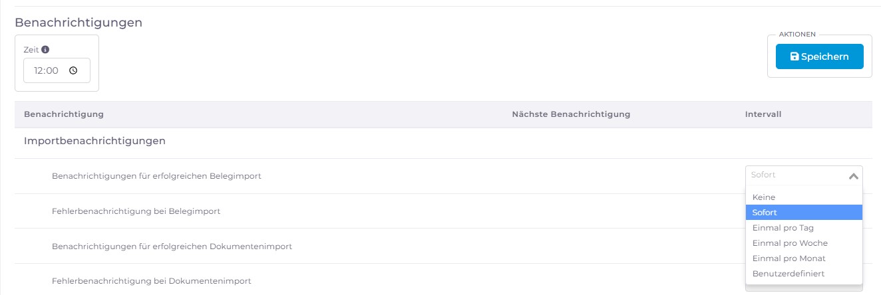
Task: Click the 'Intervall' column header
Action: coord(763,114)
